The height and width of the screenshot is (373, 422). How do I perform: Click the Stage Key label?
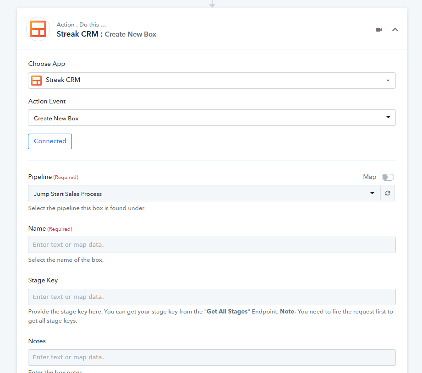coord(43,280)
